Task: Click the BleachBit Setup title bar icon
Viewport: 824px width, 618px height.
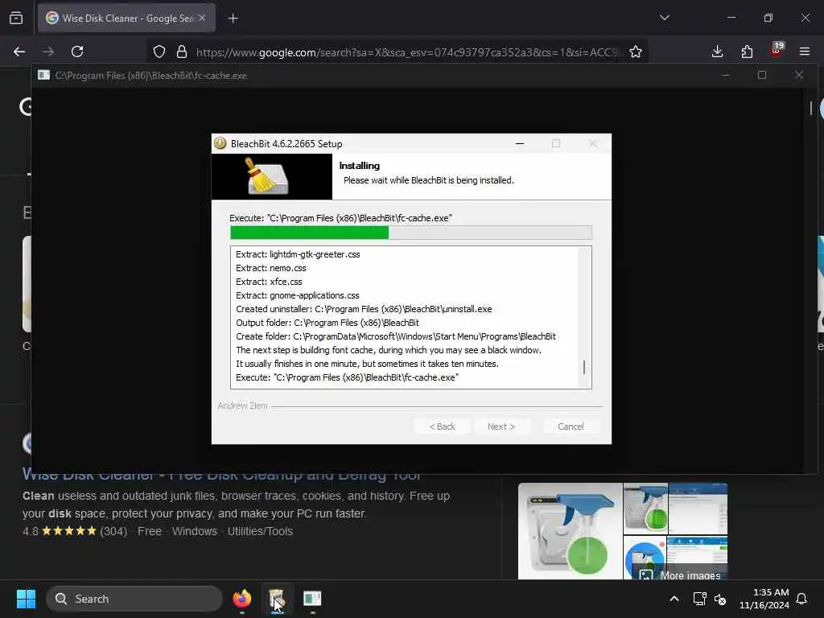Action: [x=220, y=143]
